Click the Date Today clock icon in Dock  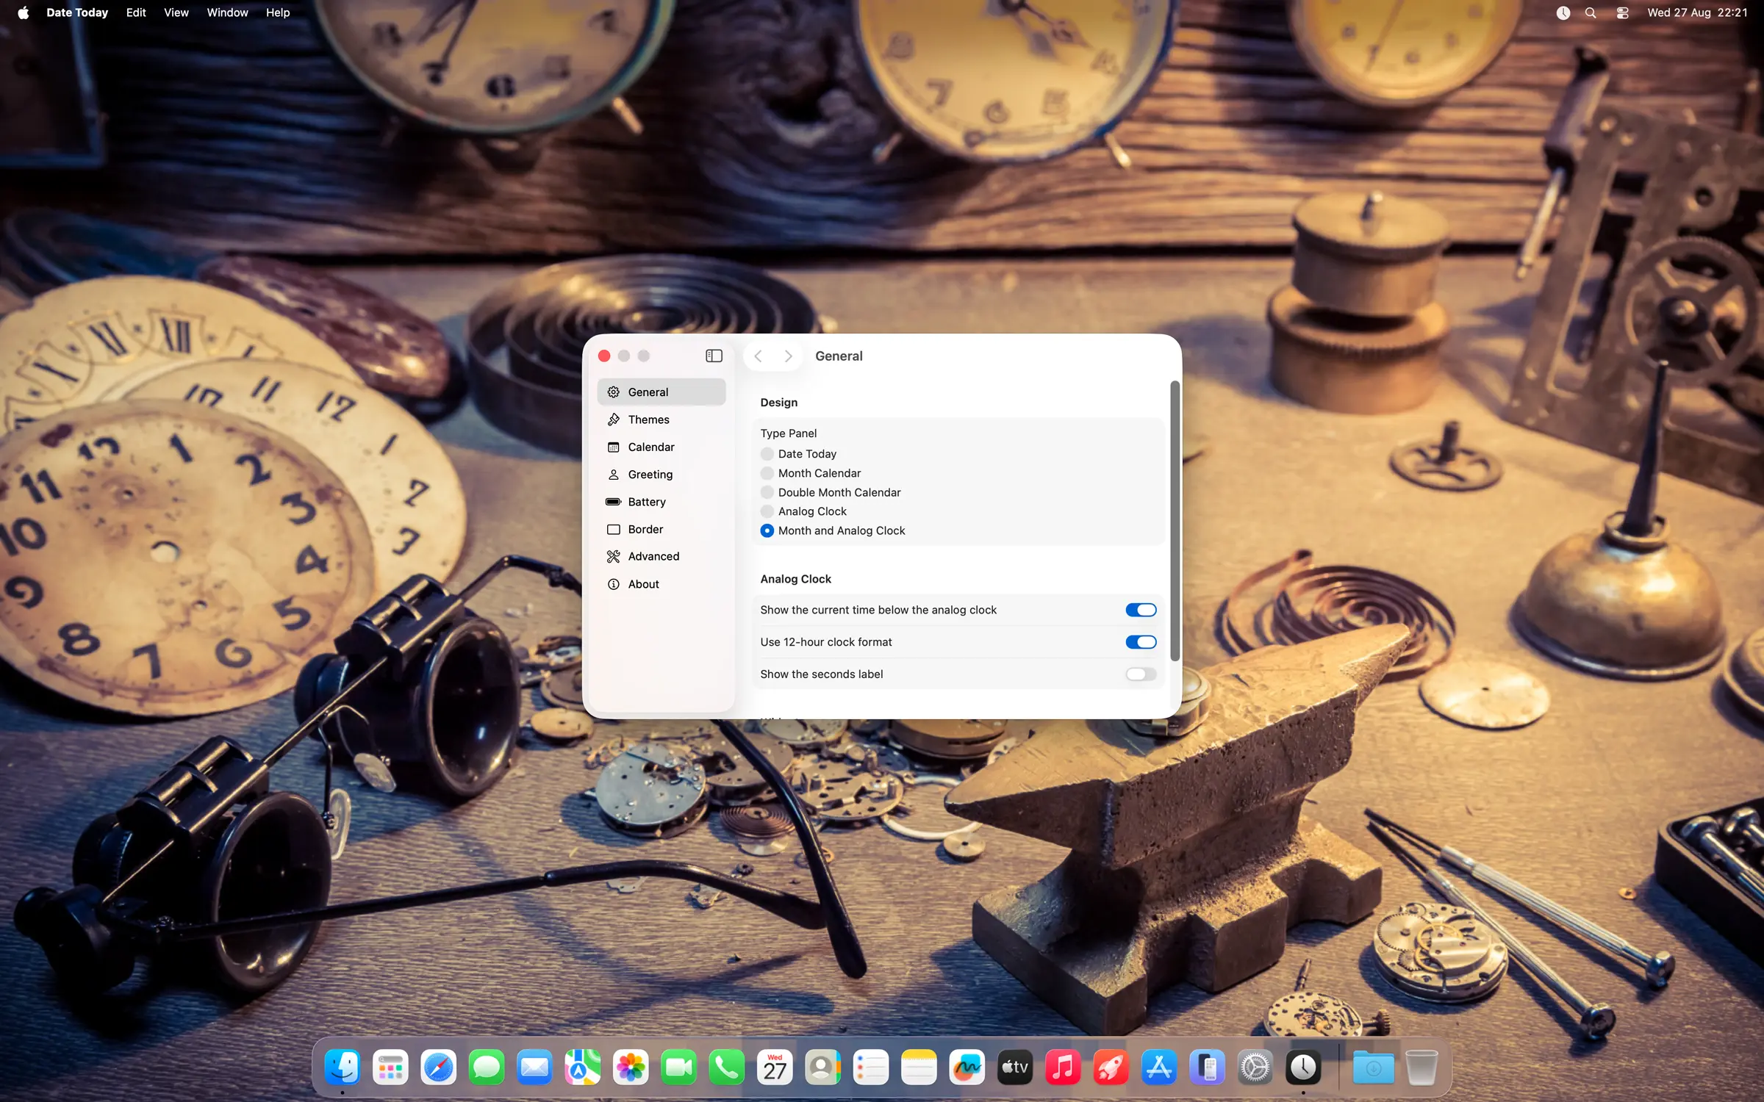pos(1303,1067)
